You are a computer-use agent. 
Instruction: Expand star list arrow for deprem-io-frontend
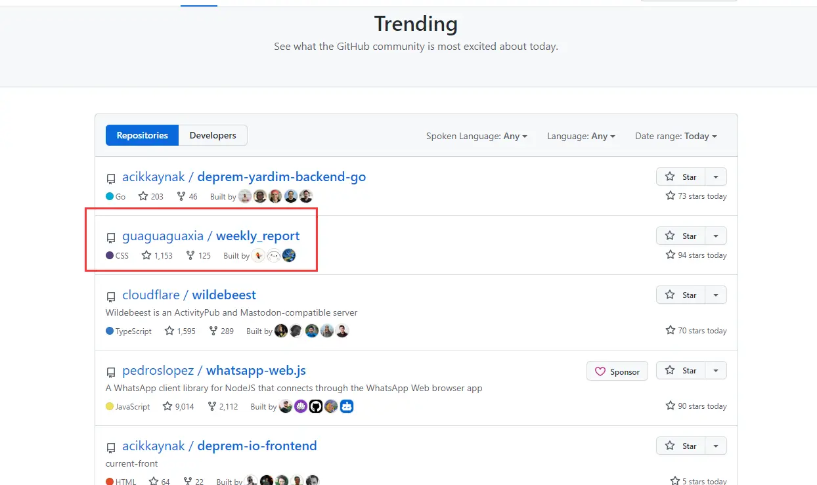717,446
